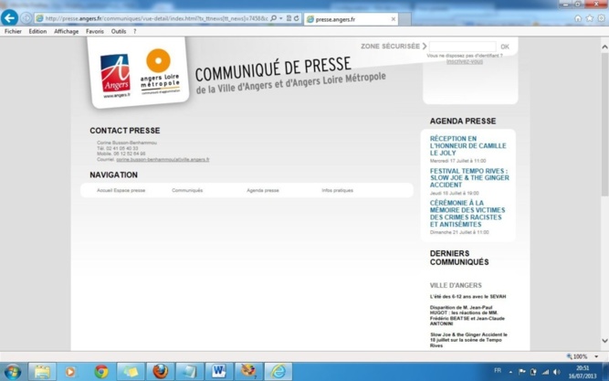The width and height of the screenshot is (609, 381).
Task: Click the search magnifier in address bar
Action: 273,18
